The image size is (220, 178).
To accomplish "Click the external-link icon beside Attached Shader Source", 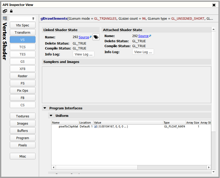I will pos(150,36).
